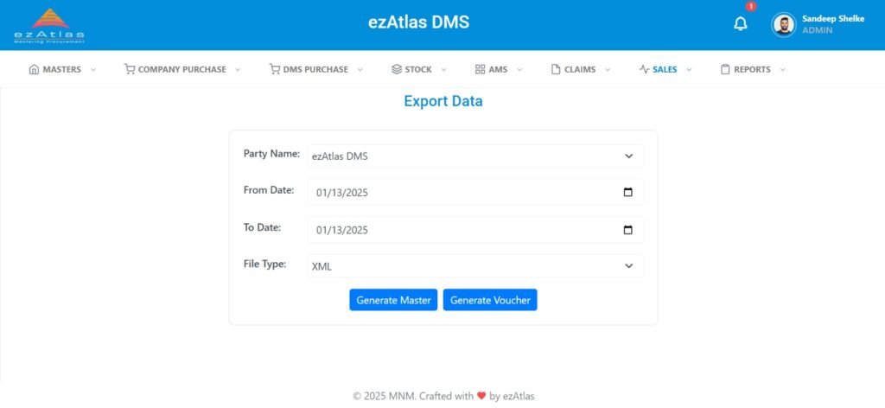This screenshot has height=408, width=885.
Task: Open Sandeep Shelke profile avatar
Action: 783,25
